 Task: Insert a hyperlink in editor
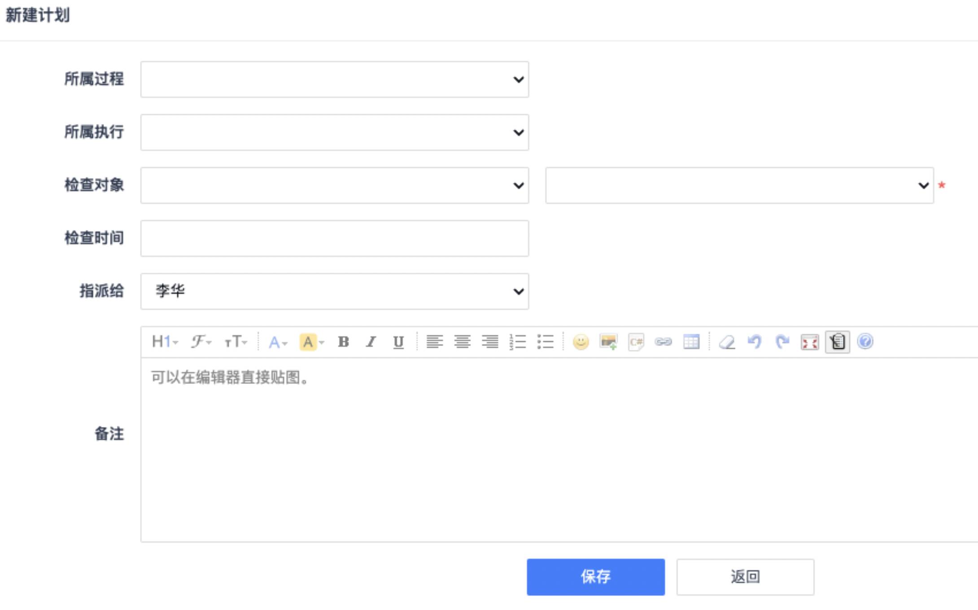pos(663,342)
